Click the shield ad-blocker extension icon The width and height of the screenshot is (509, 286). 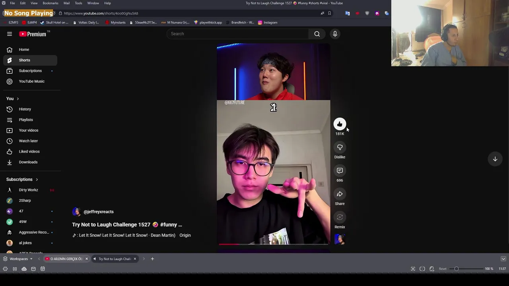coord(367,13)
